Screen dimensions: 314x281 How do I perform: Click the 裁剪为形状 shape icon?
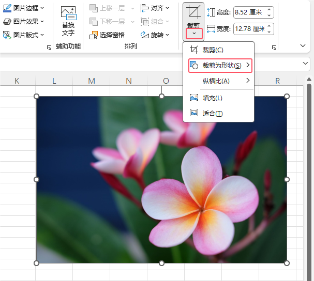pyautogui.click(x=194, y=65)
